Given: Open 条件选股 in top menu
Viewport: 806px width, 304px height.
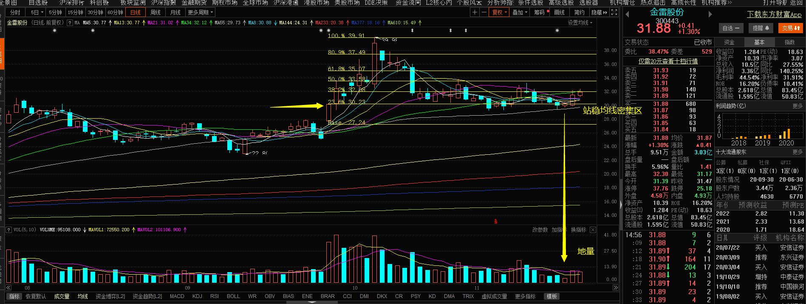Looking at the screenshot, I should [530, 3].
